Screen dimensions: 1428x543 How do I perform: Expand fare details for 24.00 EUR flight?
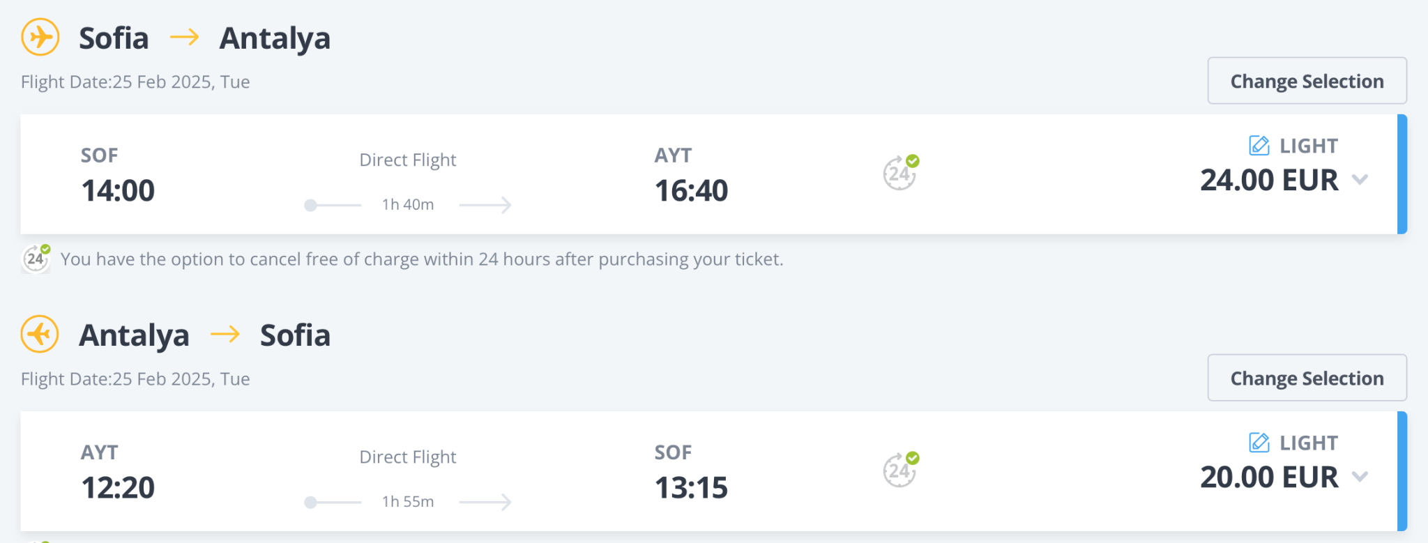pyautogui.click(x=1360, y=180)
